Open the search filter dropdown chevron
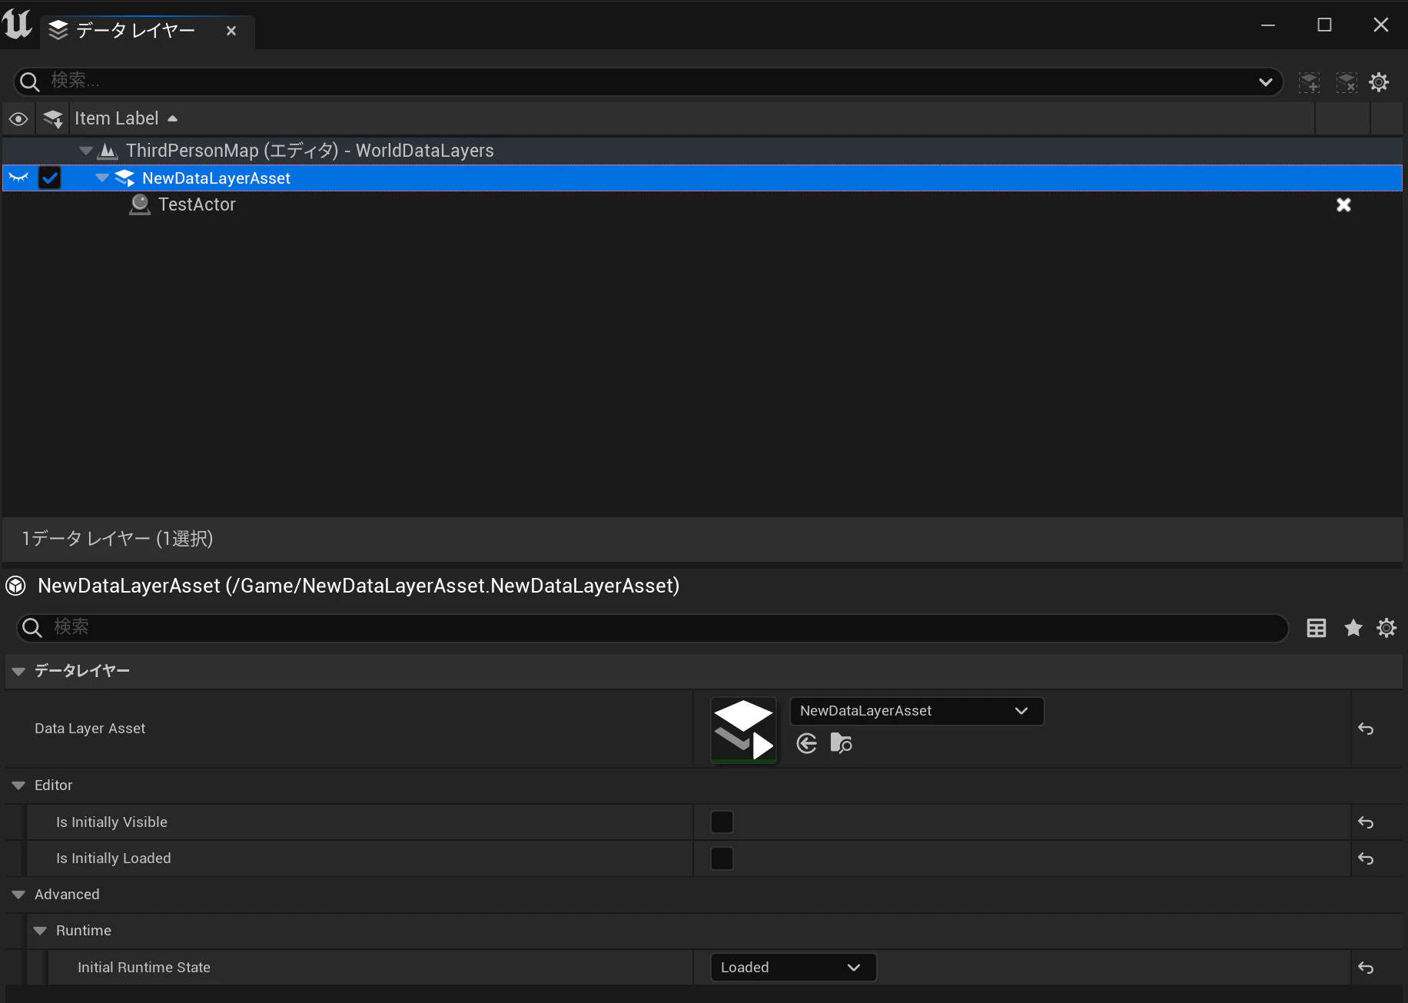The image size is (1408, 1003). tap(1265, 82)
